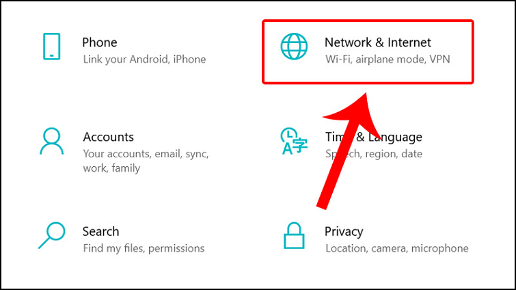Click the globe icon for Network & Internet
Screen dimensions: 516x290
click(x=294, y=47)
